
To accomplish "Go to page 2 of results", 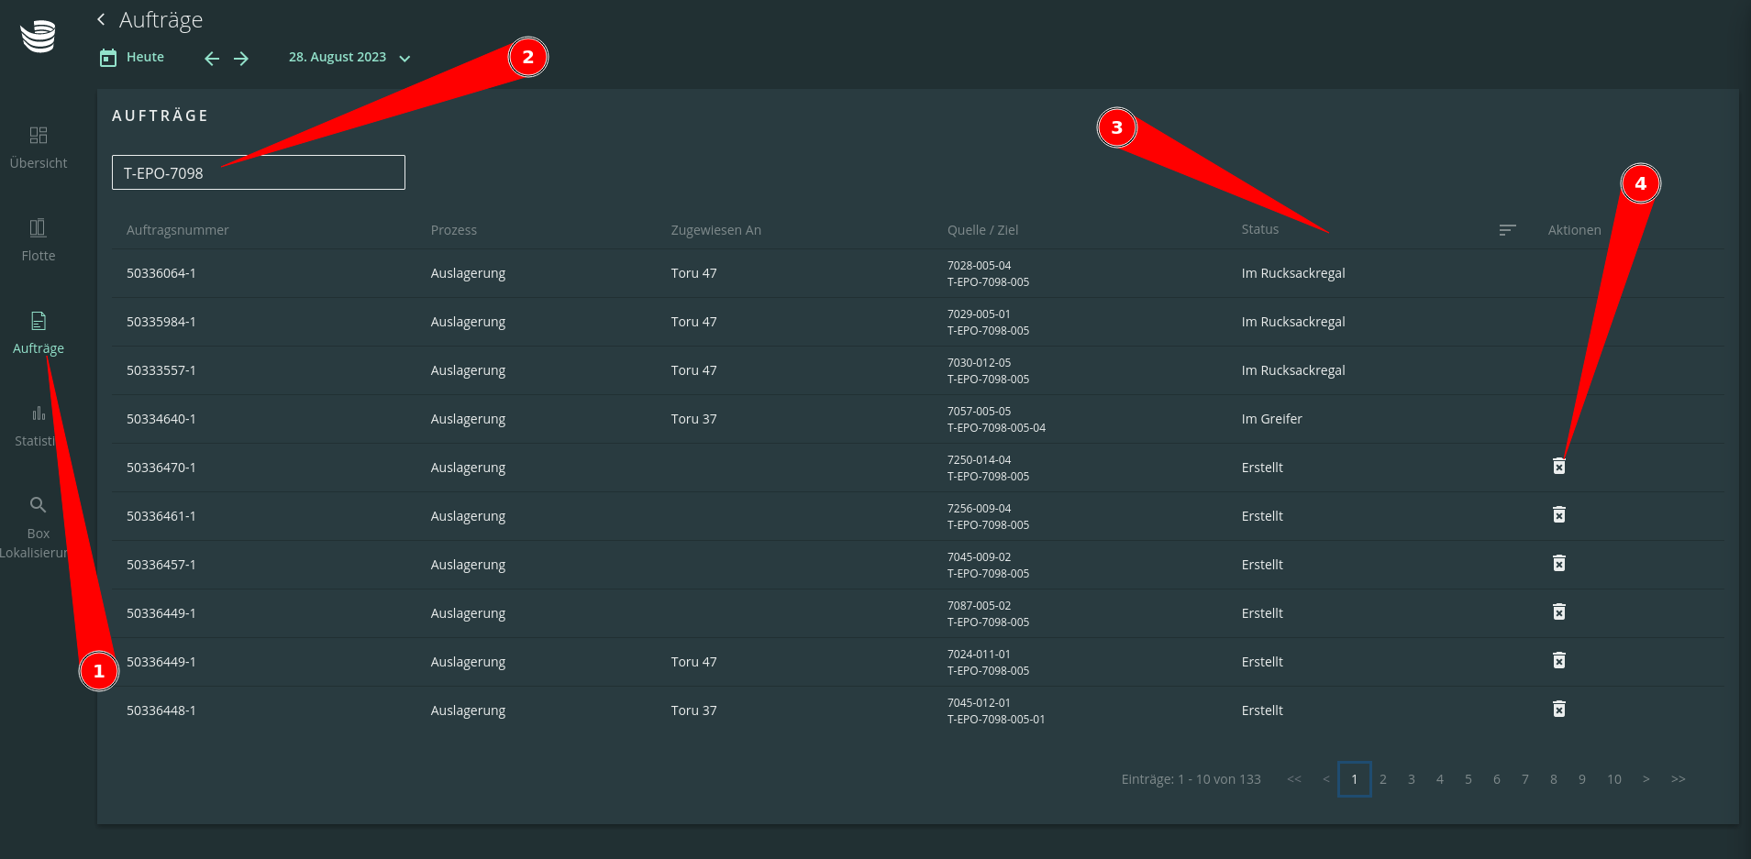I will [1383, 779].
